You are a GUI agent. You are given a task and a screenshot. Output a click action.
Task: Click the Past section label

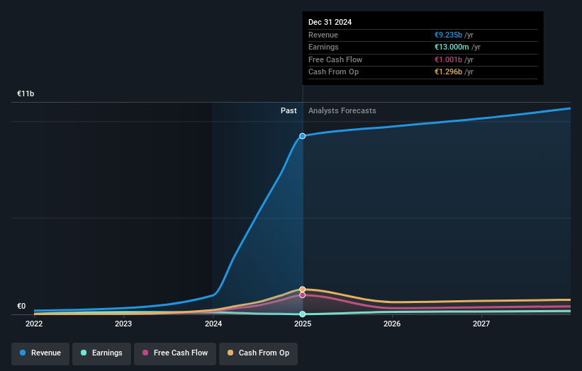(x=289, y=110)
